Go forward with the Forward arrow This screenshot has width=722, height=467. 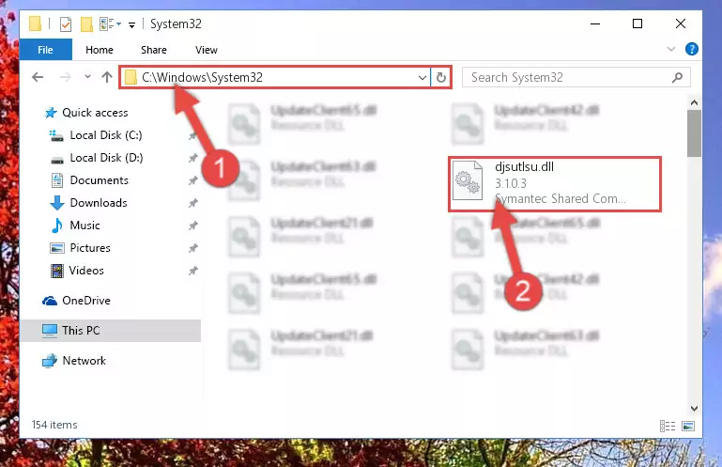coord(66,77)
